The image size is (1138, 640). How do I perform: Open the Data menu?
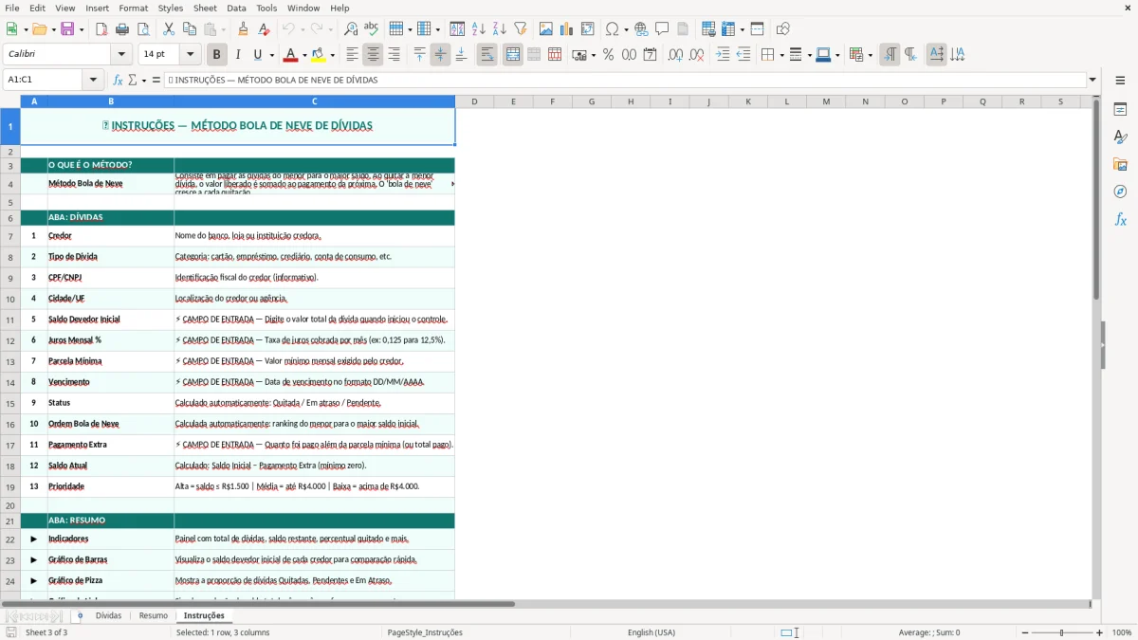pyautogui.click(x=236, y=8)
